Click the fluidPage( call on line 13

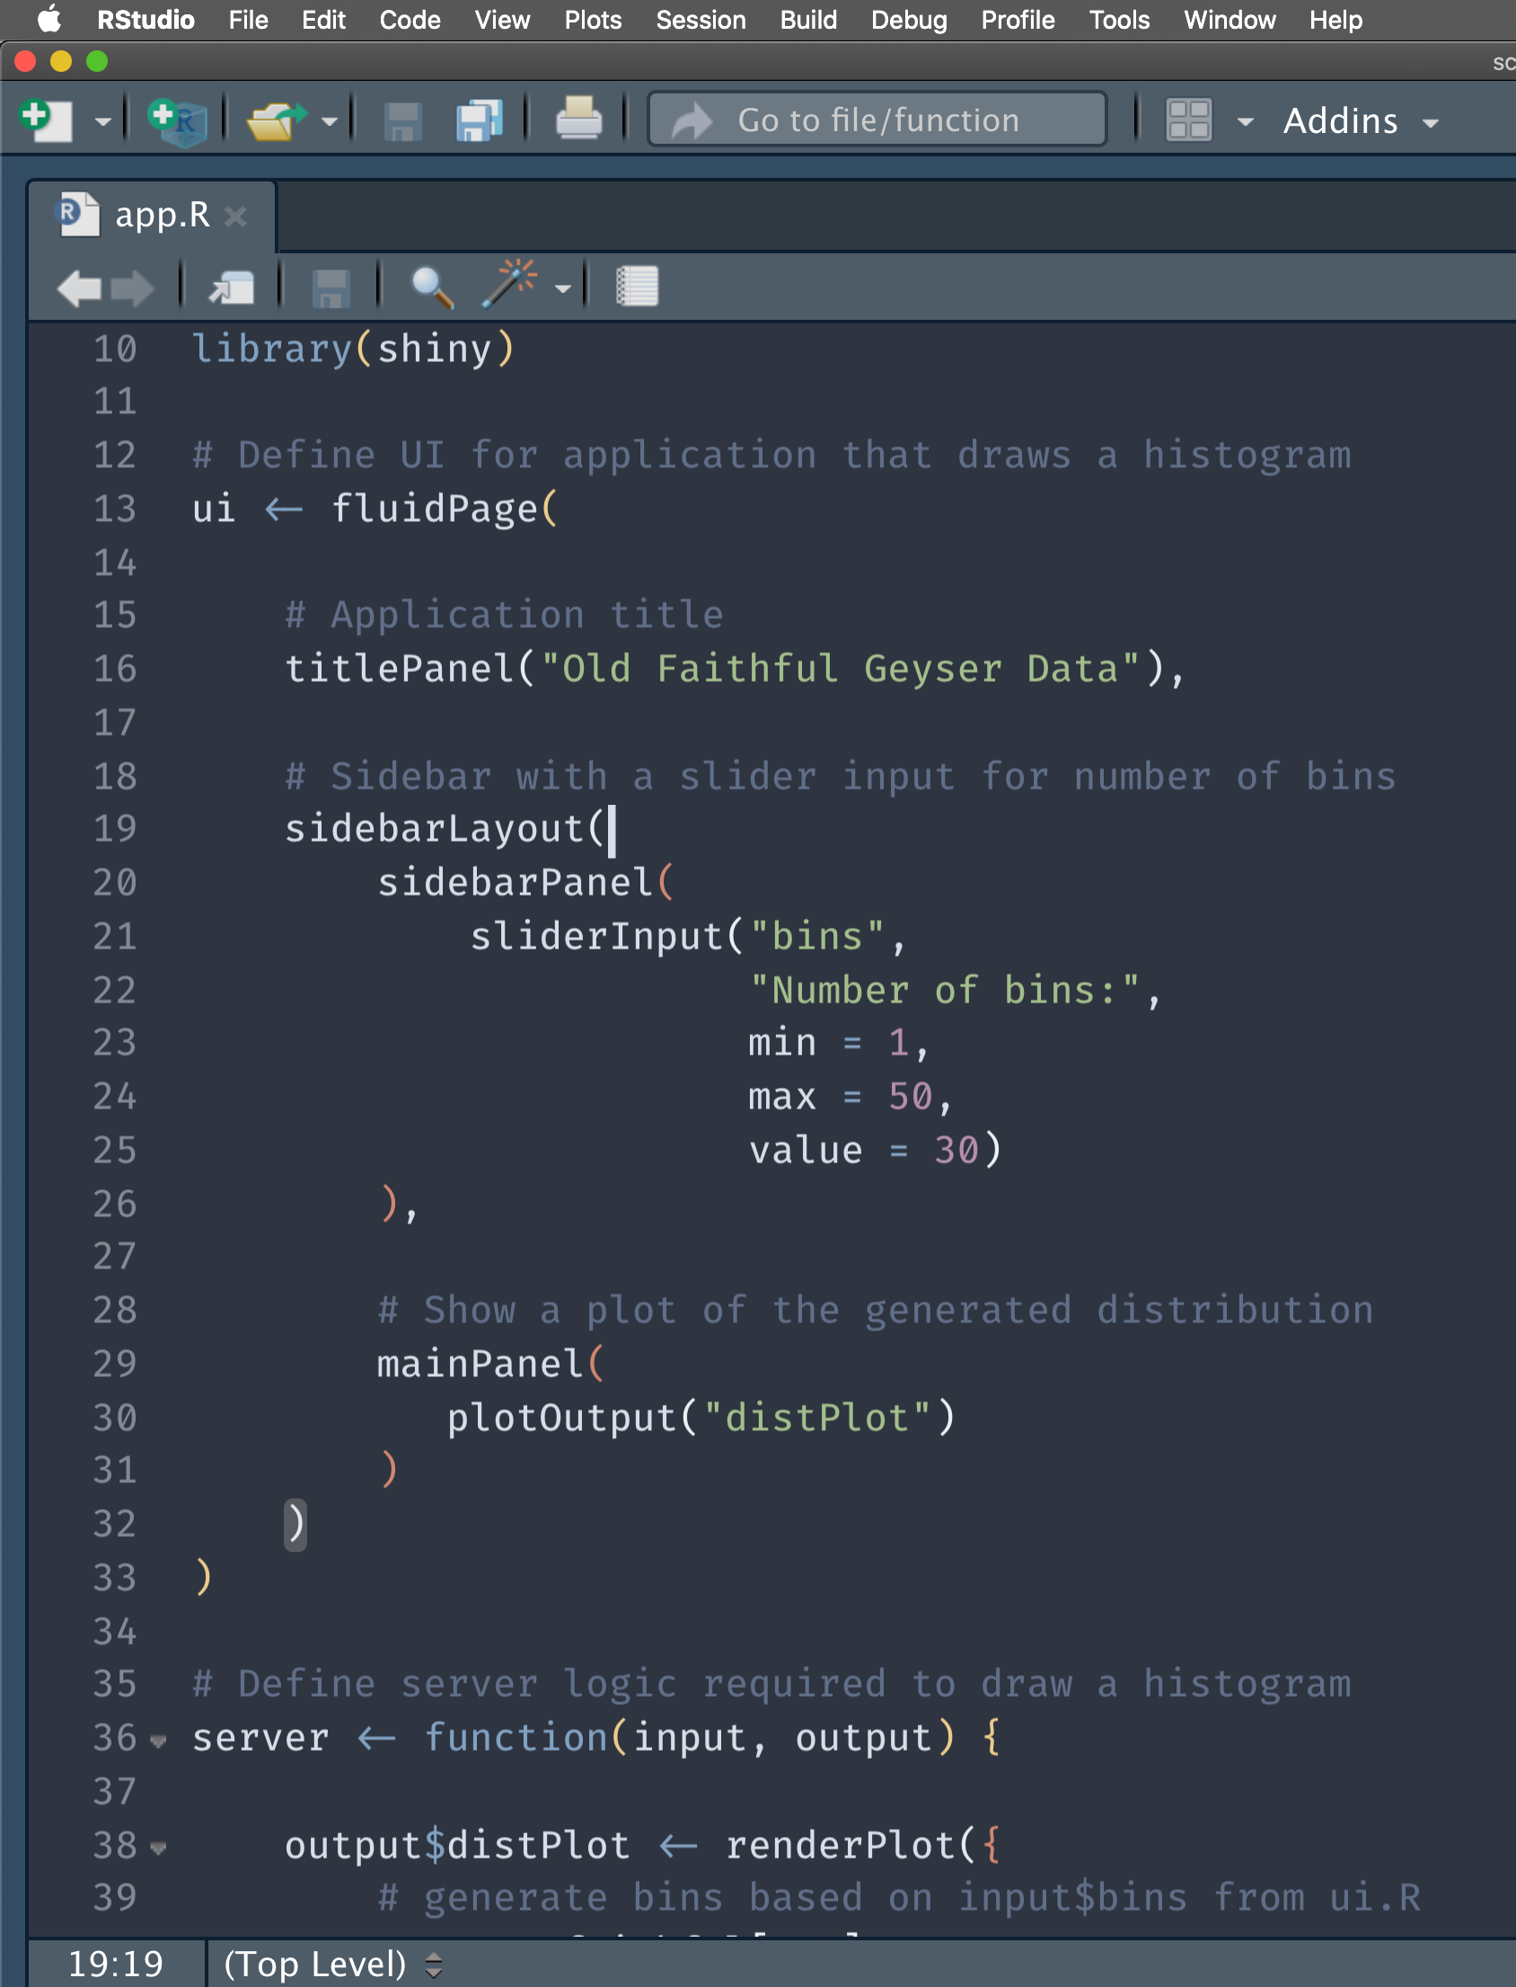tap(445, 509)
